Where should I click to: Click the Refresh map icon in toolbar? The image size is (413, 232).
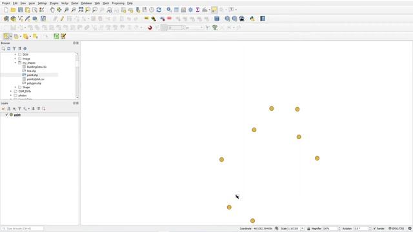159,10
